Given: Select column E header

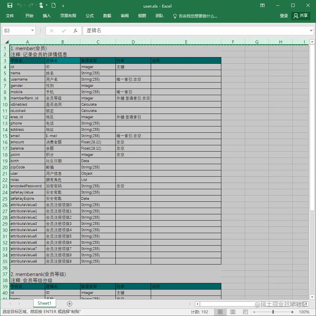Looking at the screenshot, I should (186, 42).
